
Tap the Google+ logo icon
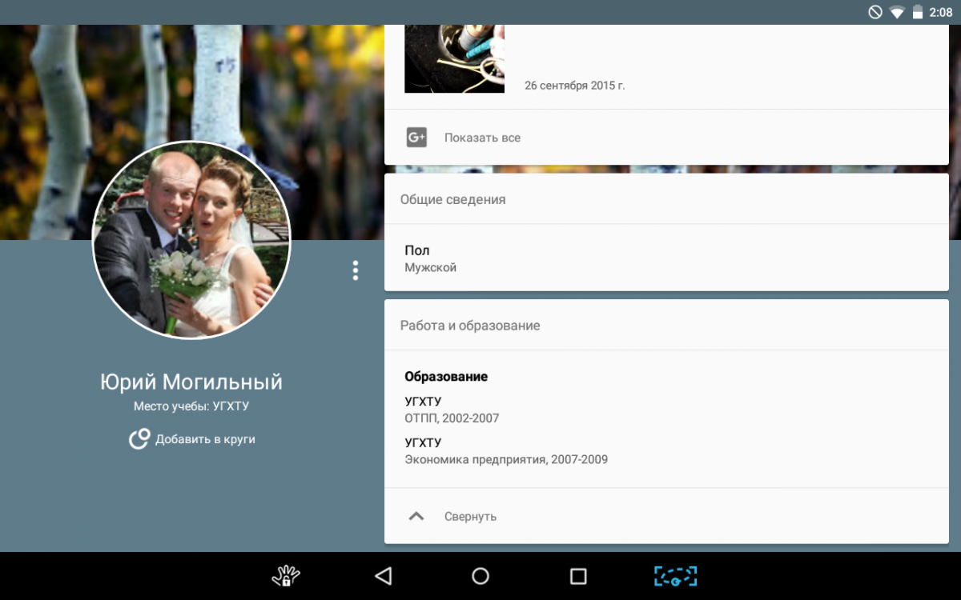click(x=416, y=138)
